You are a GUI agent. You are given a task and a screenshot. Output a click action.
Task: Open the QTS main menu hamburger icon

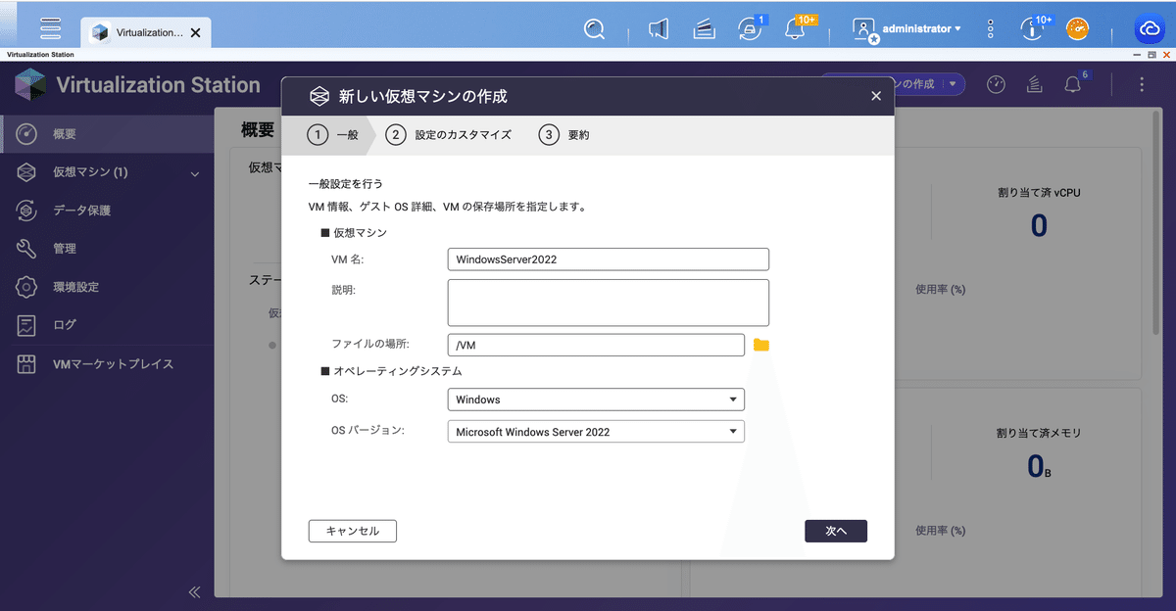point(50,28)
